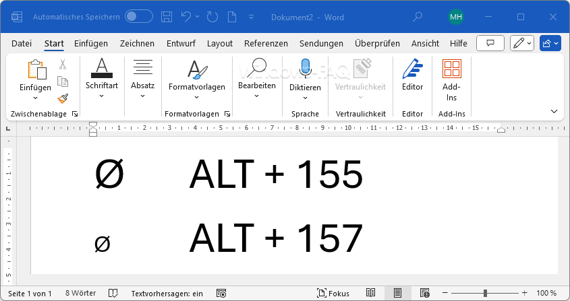Screen dimensions: 570x301
Task: Click the "8 Wörter" word count
Action: [80, 293]
